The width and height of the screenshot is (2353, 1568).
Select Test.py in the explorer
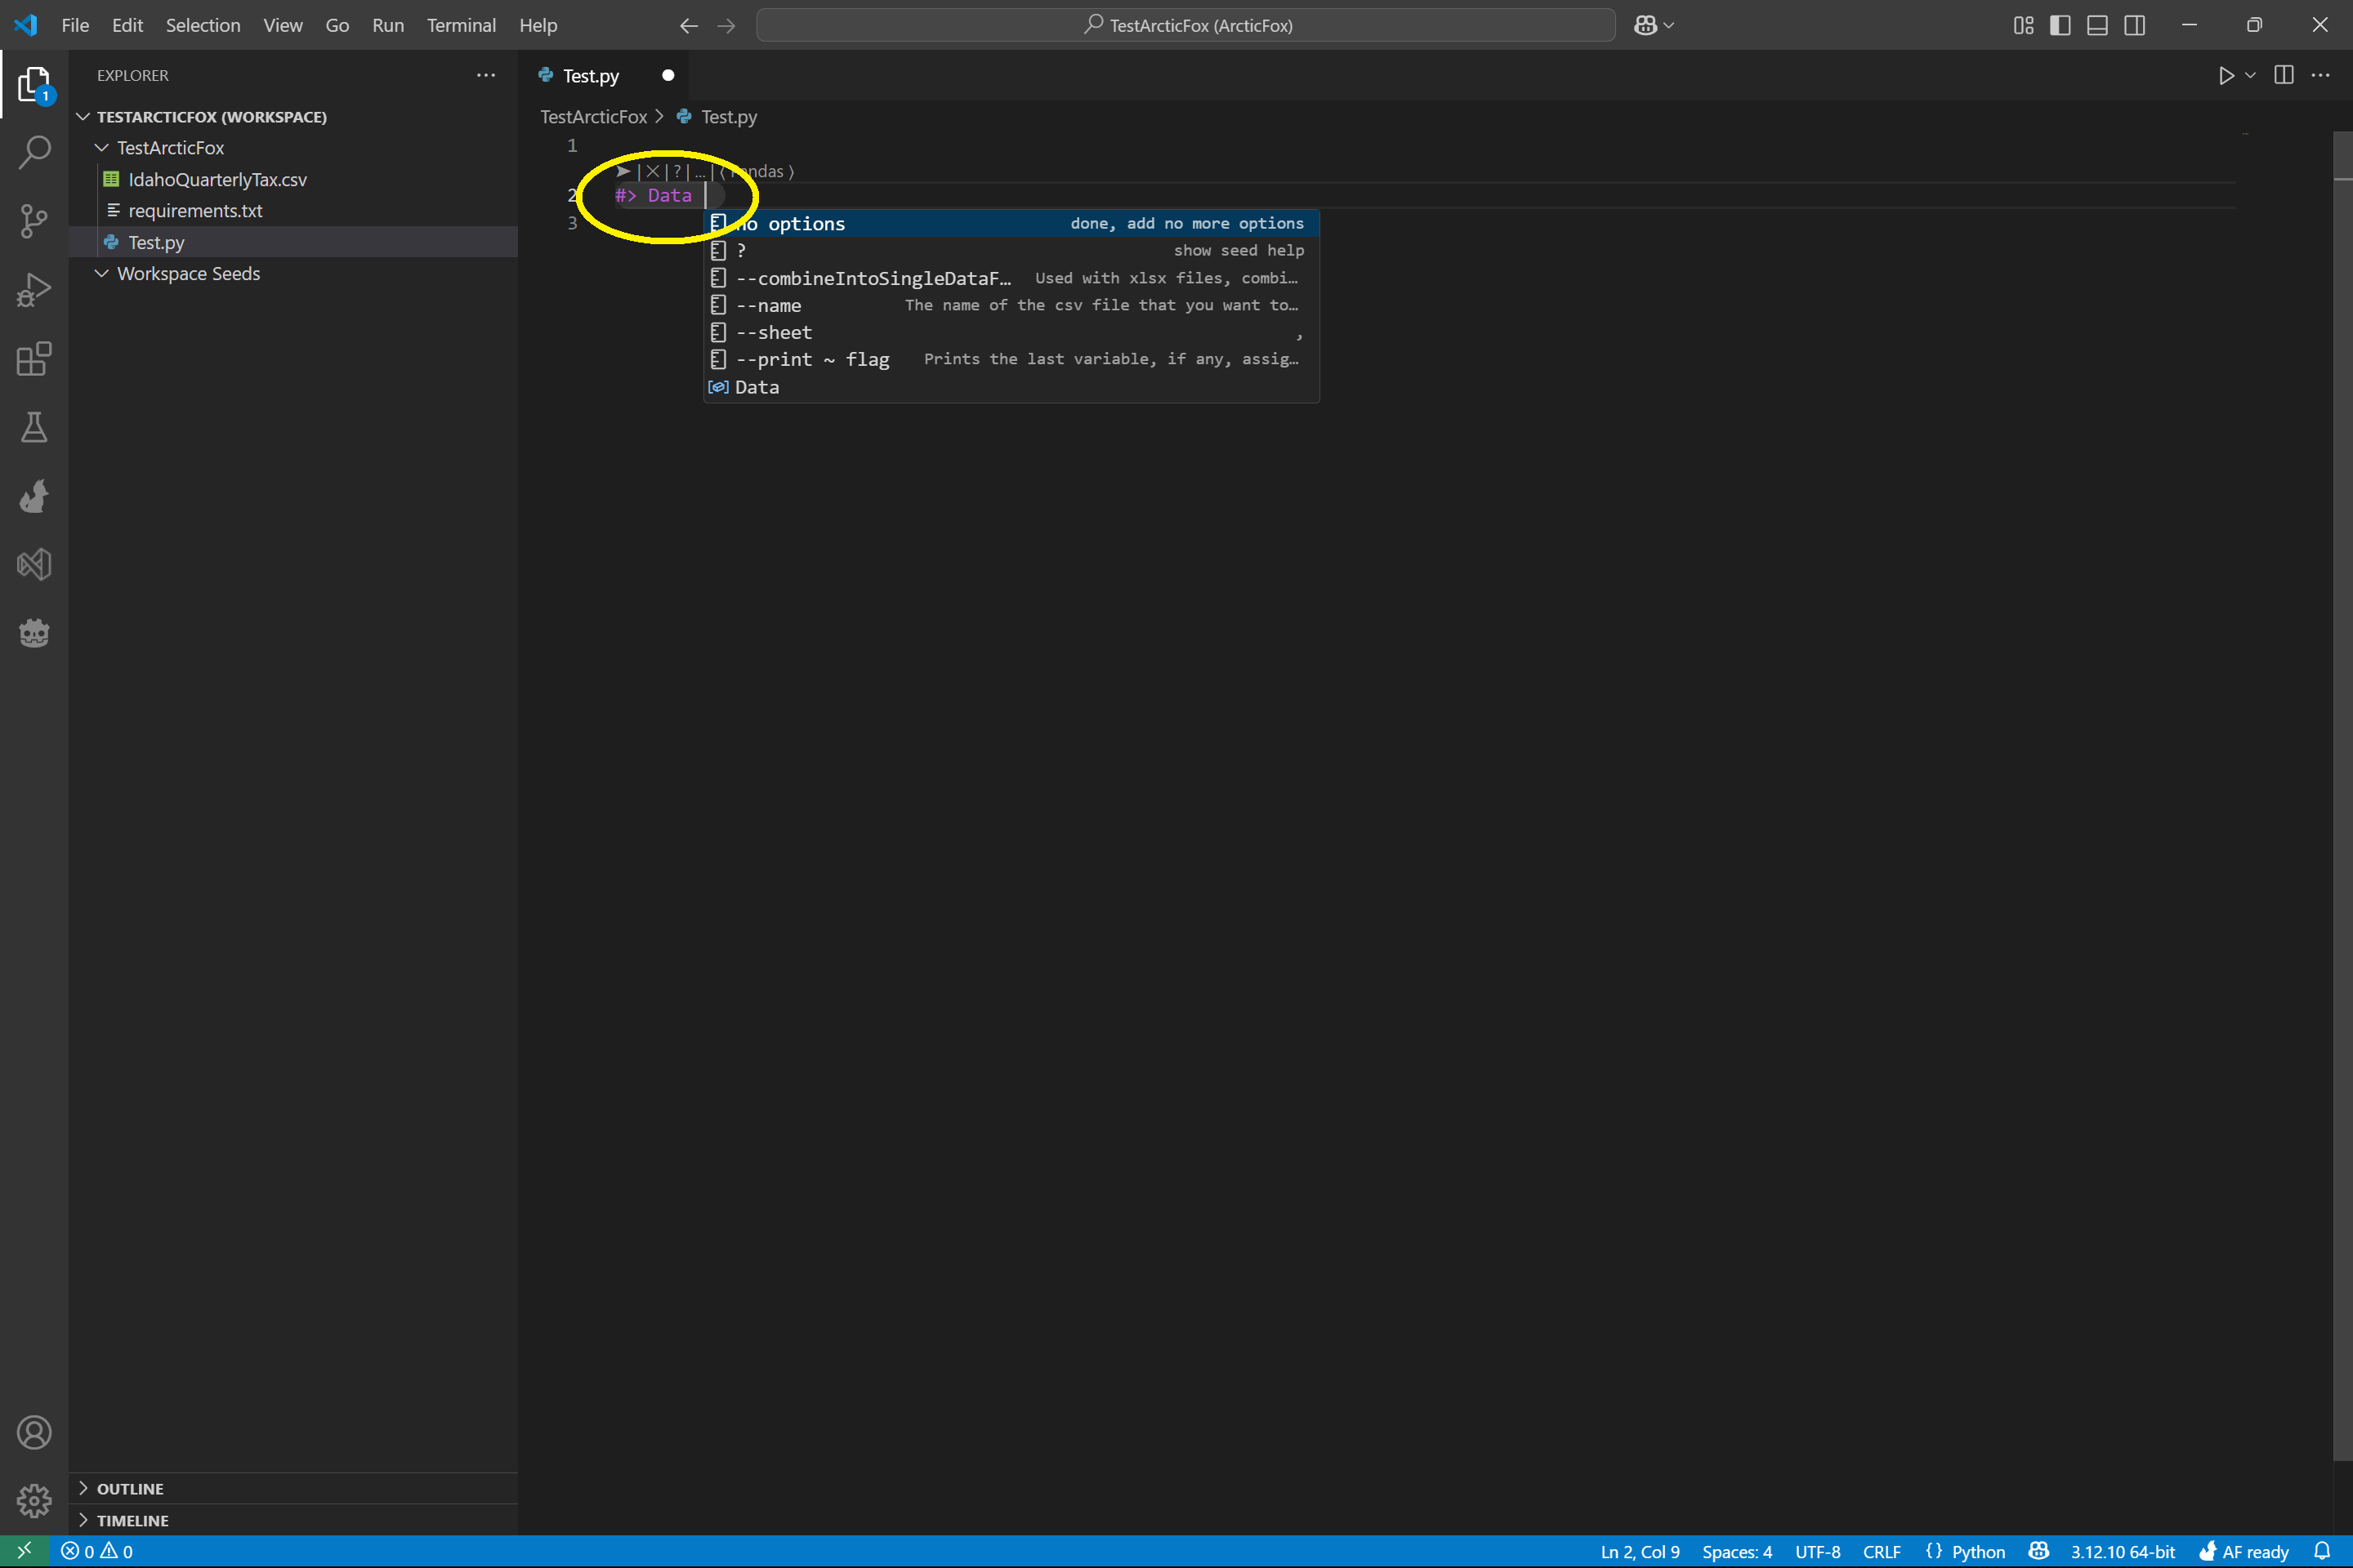click(156, 242)
